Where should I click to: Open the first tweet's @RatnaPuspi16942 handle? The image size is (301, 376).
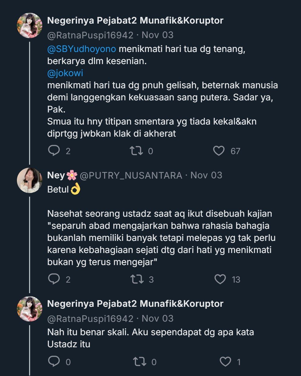(x=90, y=35)
